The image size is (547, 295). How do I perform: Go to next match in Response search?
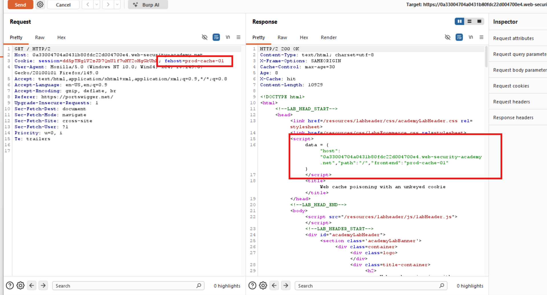pos(286,285)
